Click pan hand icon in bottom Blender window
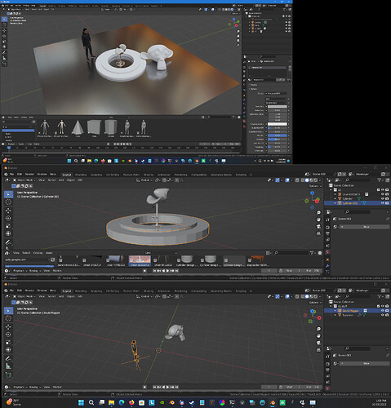 [x=318, y=335]
